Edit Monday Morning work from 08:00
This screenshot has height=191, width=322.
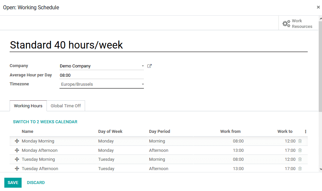pos(238,141)
